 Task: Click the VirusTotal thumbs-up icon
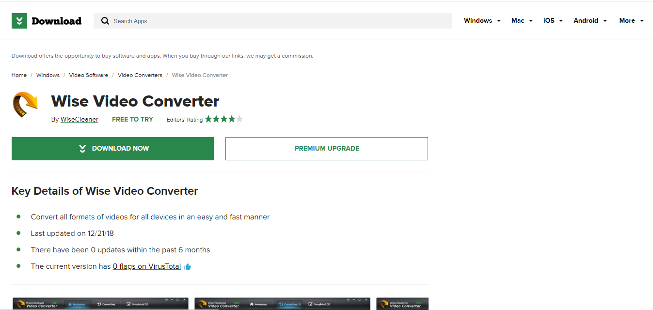point(188,266)
